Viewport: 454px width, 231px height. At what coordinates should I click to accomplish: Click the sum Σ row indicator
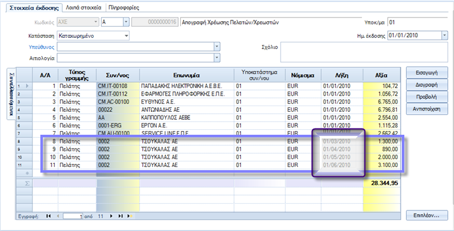pyautogui.click(x=27, y=183)
